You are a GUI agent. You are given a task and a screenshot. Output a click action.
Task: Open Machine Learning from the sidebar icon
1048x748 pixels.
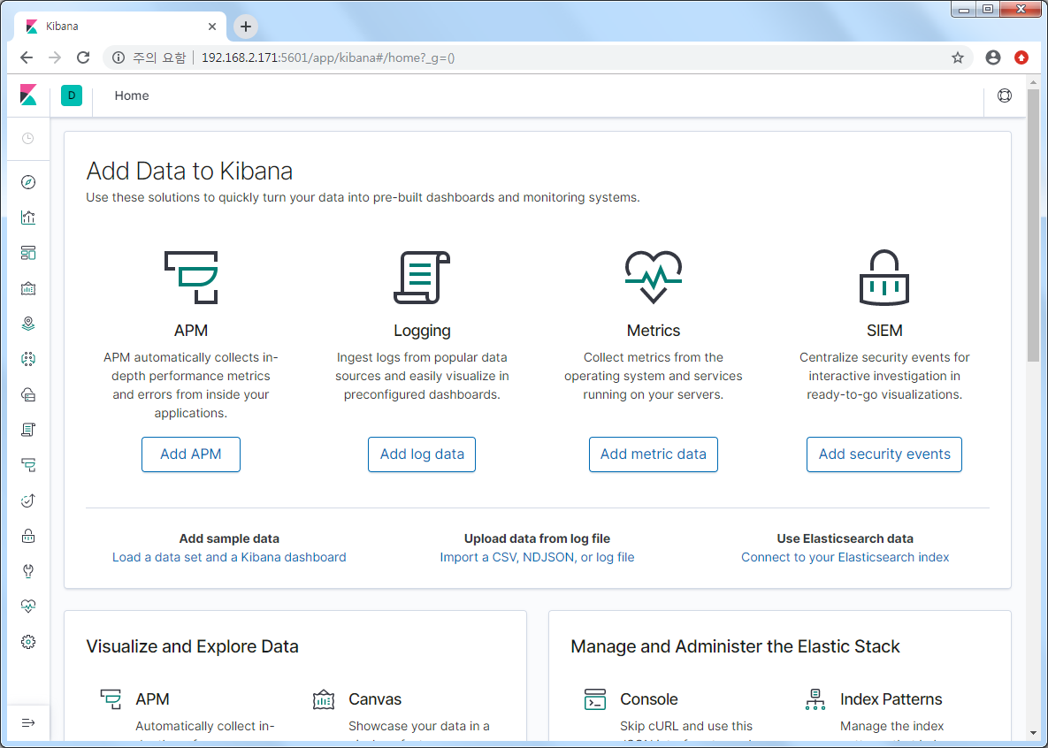pyautogui.click(x=28, y=359)
